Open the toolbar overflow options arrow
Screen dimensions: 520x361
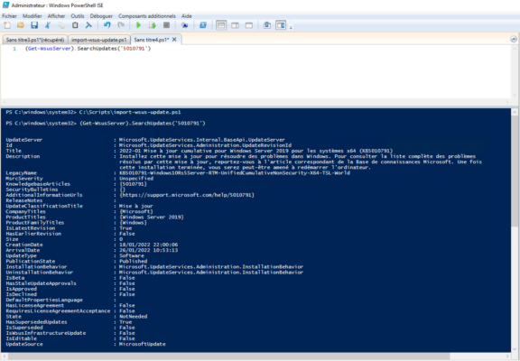291,27
